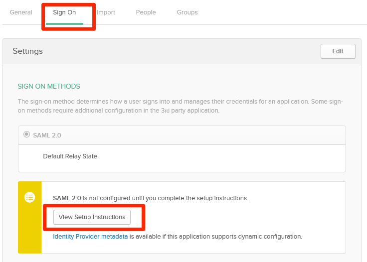Click the bold SAML 2.0 text in warning
The width and height of the screenshot is (367, 262).
click(67, 198)
